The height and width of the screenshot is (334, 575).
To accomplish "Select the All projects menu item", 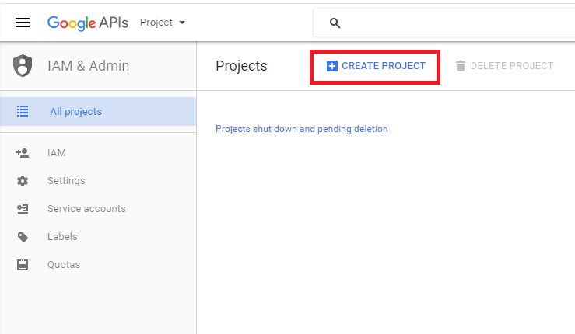I will click(x=75, y=111).
